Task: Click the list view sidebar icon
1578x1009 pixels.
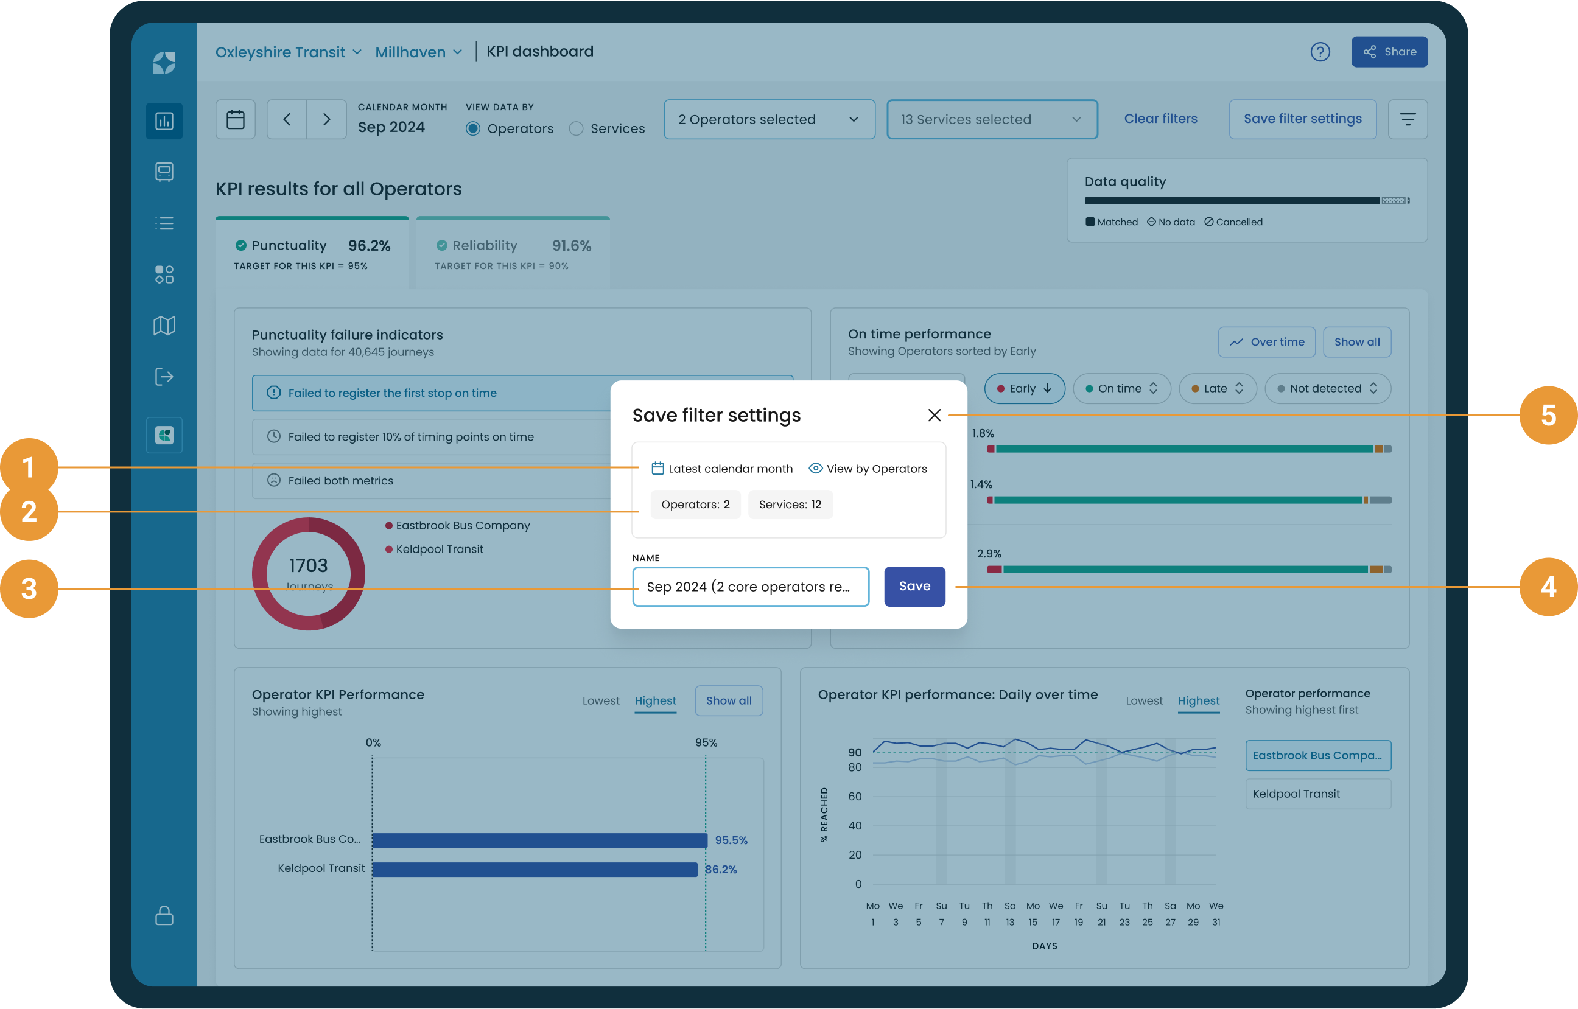Action: [x=164, y=223]
